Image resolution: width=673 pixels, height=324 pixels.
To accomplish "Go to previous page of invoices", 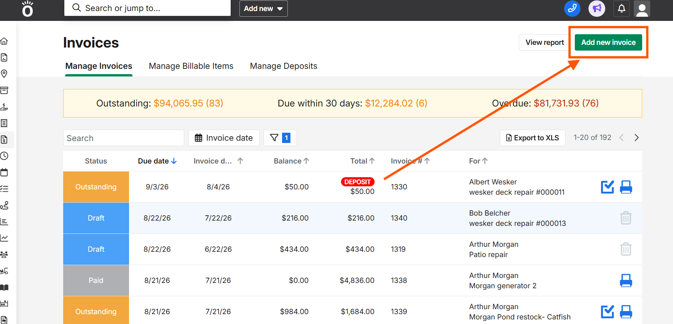I will tap(622, 138).
